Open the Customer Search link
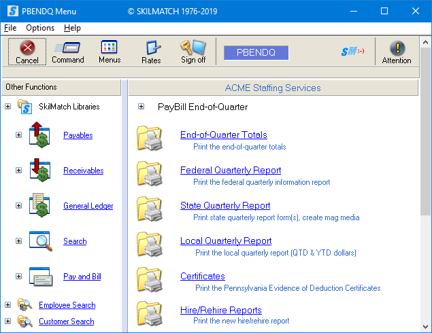 [67, 321]
